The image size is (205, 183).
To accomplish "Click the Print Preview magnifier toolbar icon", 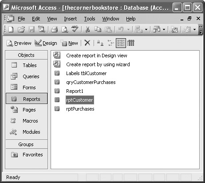I will coord(65,29).
